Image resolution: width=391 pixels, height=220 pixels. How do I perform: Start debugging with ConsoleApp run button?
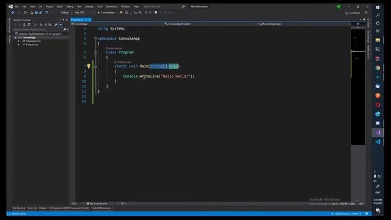click(107, 12)
